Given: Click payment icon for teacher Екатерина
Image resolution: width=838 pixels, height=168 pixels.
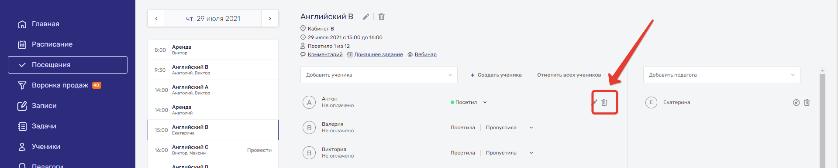Looking at the screenshot, I should coord(796,102).
